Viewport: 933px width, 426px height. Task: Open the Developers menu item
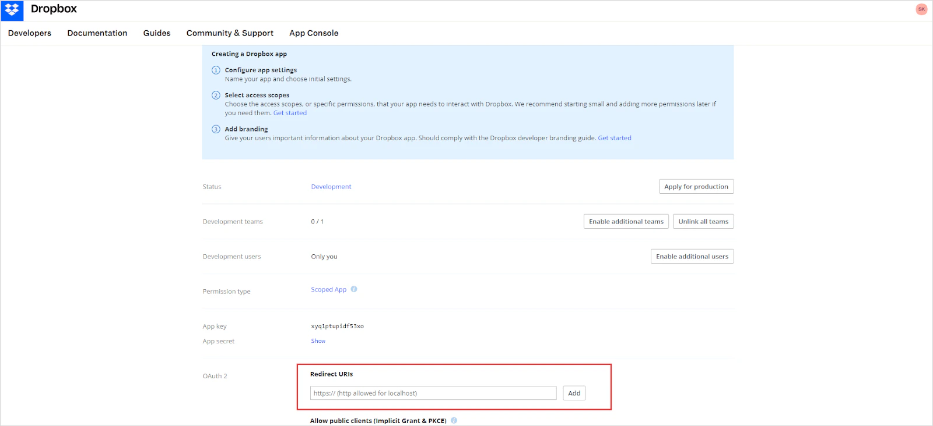30,33
